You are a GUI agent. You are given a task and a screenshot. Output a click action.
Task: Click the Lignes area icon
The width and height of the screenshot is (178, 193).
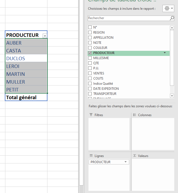point(91,156)
